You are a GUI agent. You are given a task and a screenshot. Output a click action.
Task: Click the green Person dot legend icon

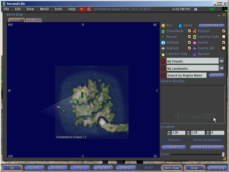coord(163,37)
